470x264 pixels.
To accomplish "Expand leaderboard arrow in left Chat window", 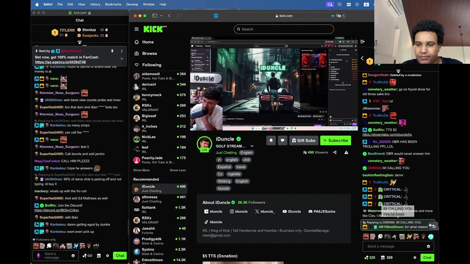I will click(x=80, y=43).
